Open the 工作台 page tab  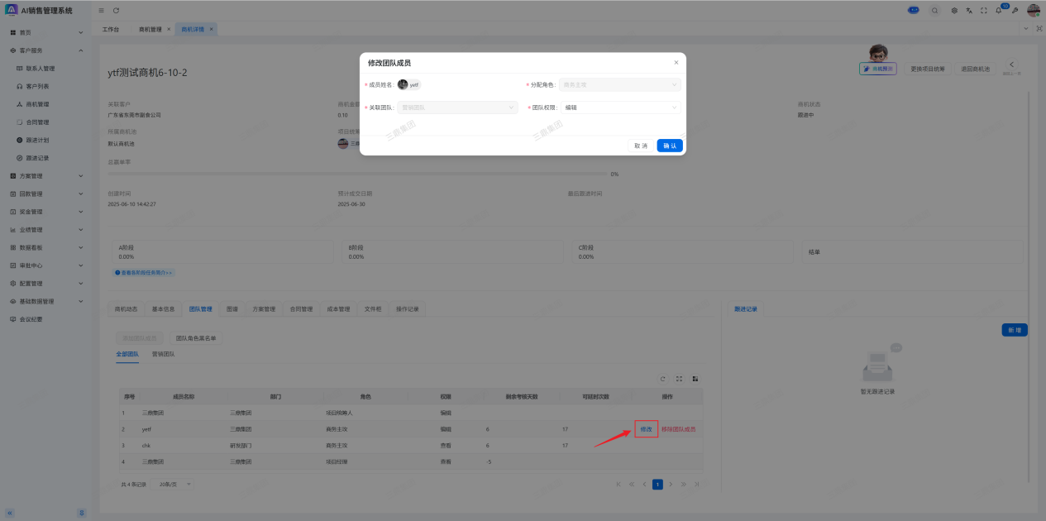[110, 29]
